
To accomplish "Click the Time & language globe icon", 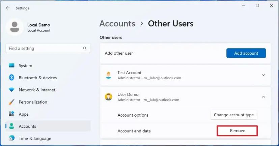I will [x=11, y=138].
